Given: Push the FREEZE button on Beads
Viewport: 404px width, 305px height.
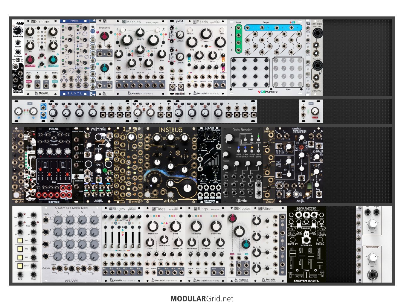Looking at the screenshot, I should (x=190, y=30).
